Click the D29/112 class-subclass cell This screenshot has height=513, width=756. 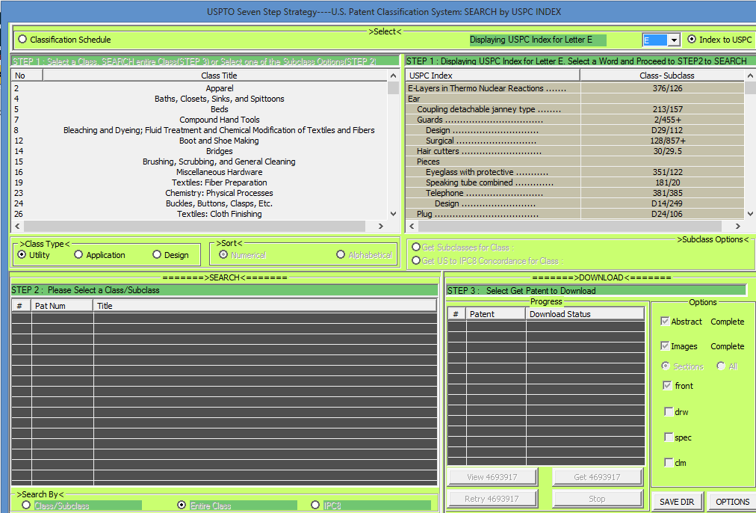(x=663, y=130)
